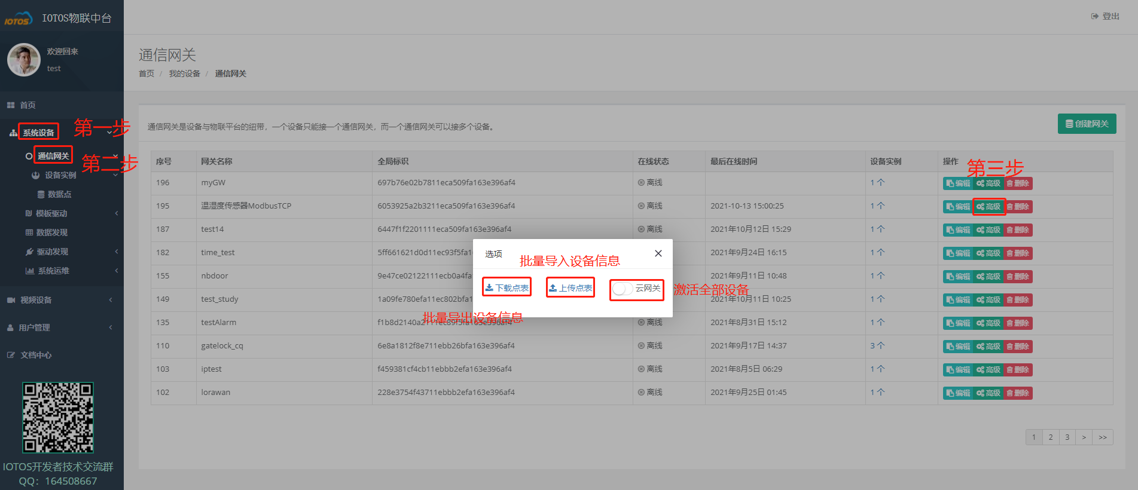Viewport: 1138px width, 490px height.
Task: Go to 首页 in sidebar
Action: point(28,105)
